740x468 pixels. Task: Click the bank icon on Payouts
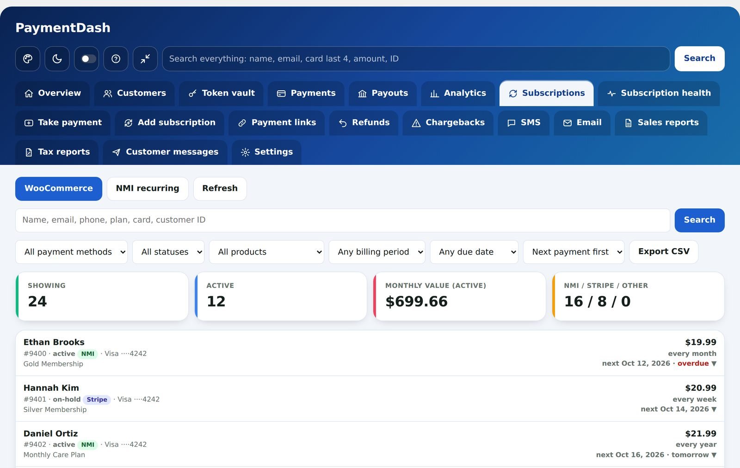362,94
